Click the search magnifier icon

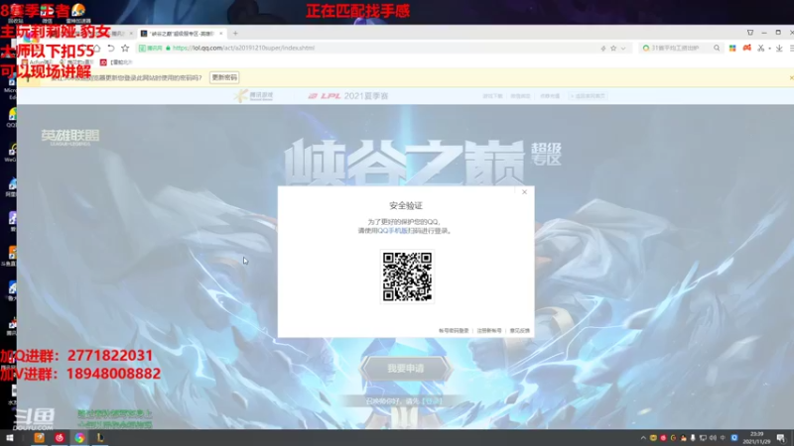tap(717, 48)
